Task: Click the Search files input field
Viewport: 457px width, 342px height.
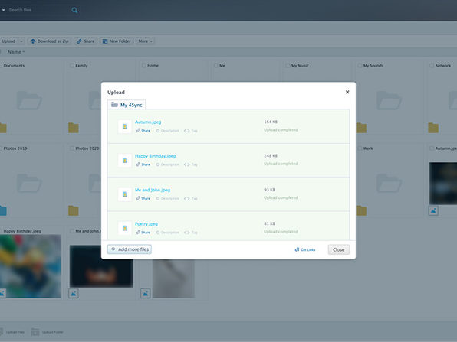Action: point(38,10)
